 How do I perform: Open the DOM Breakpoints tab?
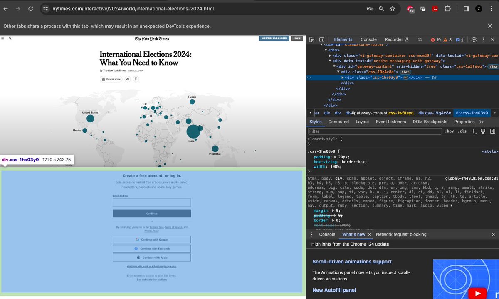point(430,122)
